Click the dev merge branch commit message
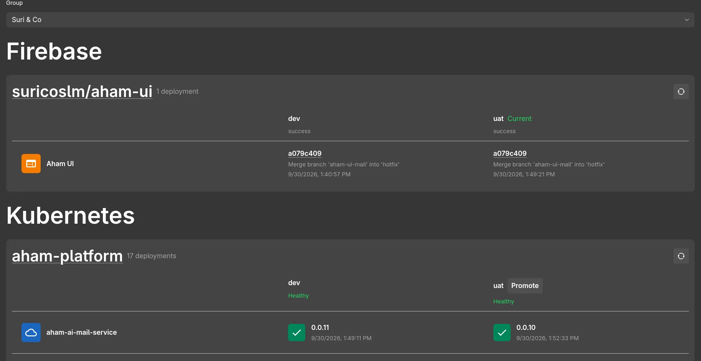This screenshot has height=361, width=701. pyautogui.click(x=344, y=164)
